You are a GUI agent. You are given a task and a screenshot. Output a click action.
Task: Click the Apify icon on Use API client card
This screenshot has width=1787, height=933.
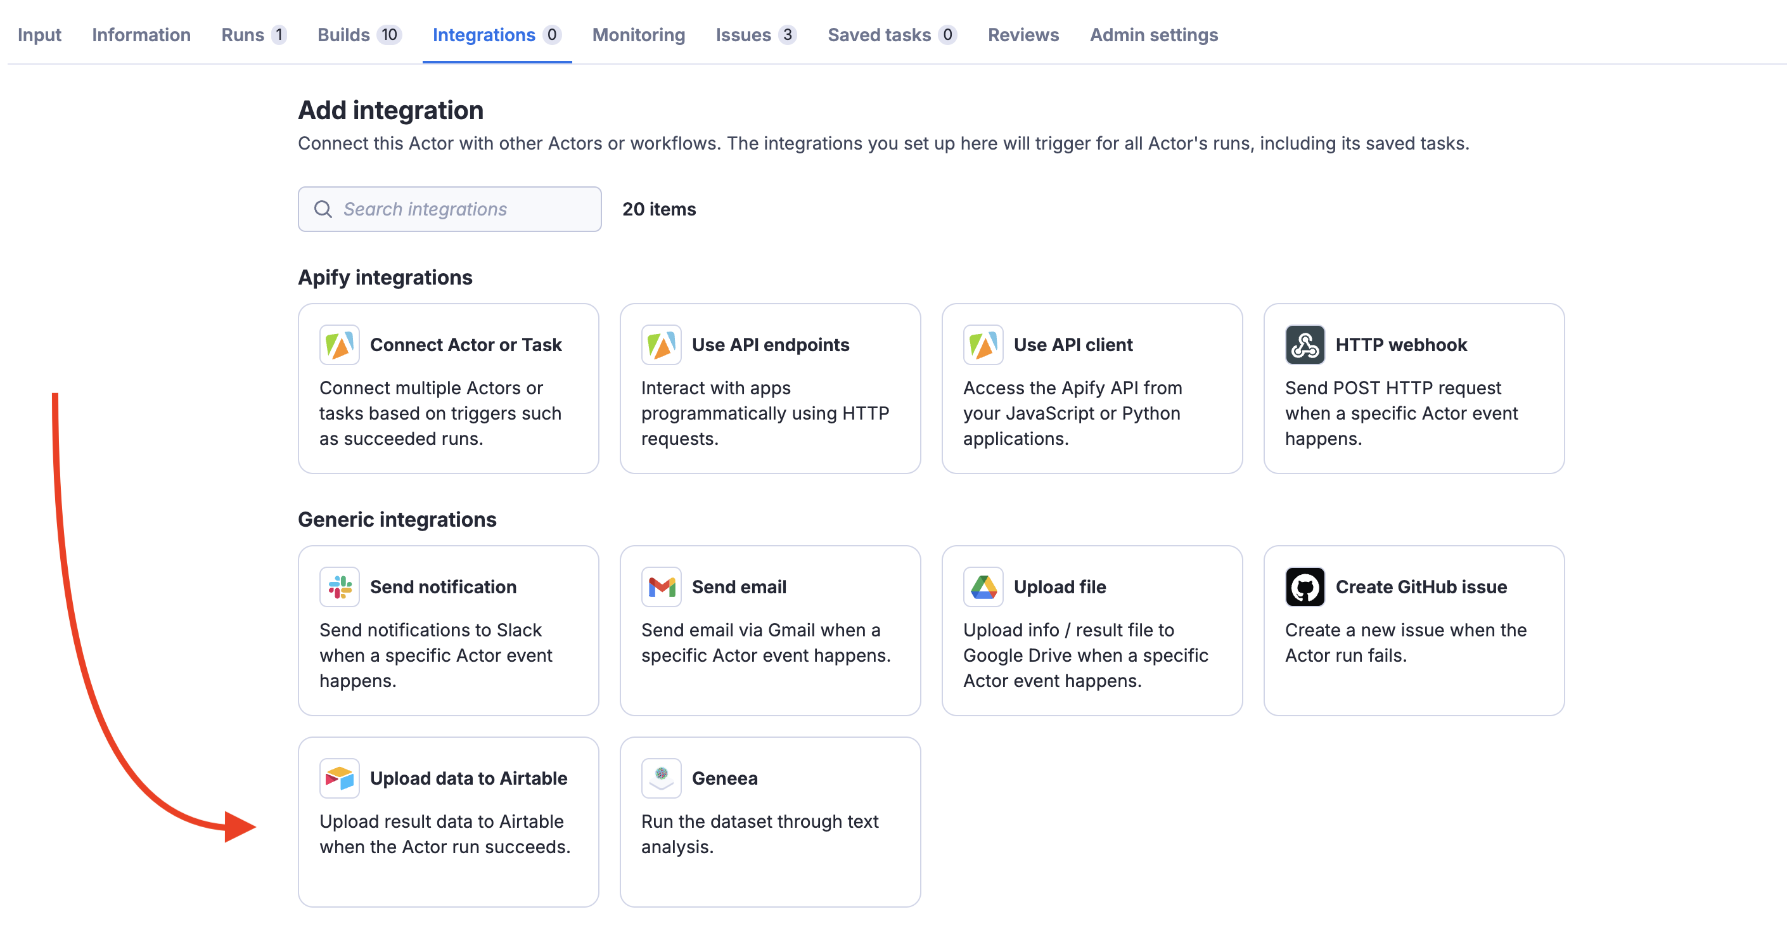[983, 344]
